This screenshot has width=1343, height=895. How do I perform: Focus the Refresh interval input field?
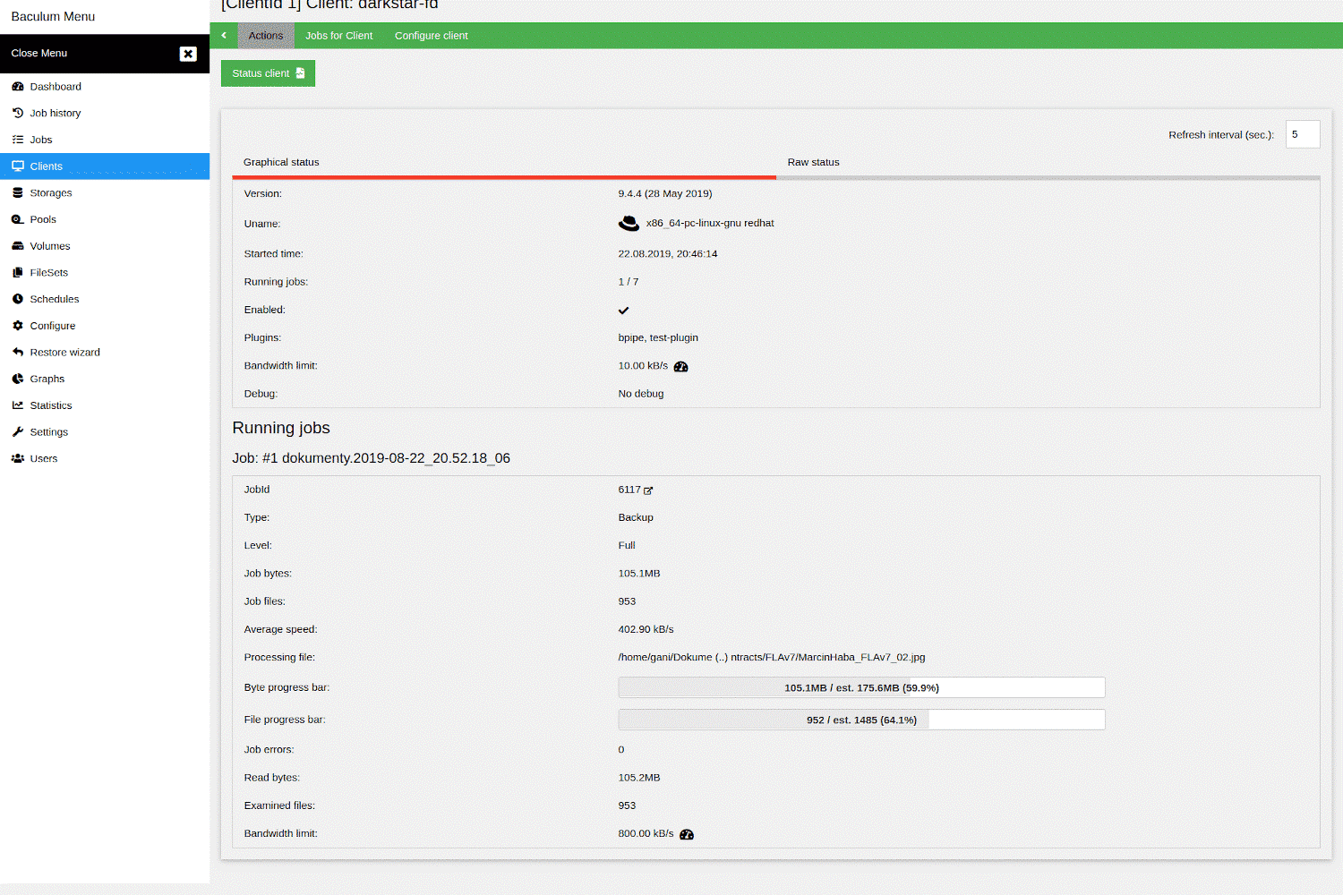[x=1302, y=134]
